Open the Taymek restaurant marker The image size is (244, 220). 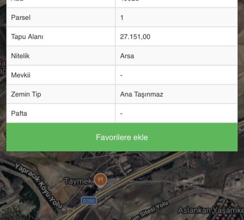click(x=100, y=180)
